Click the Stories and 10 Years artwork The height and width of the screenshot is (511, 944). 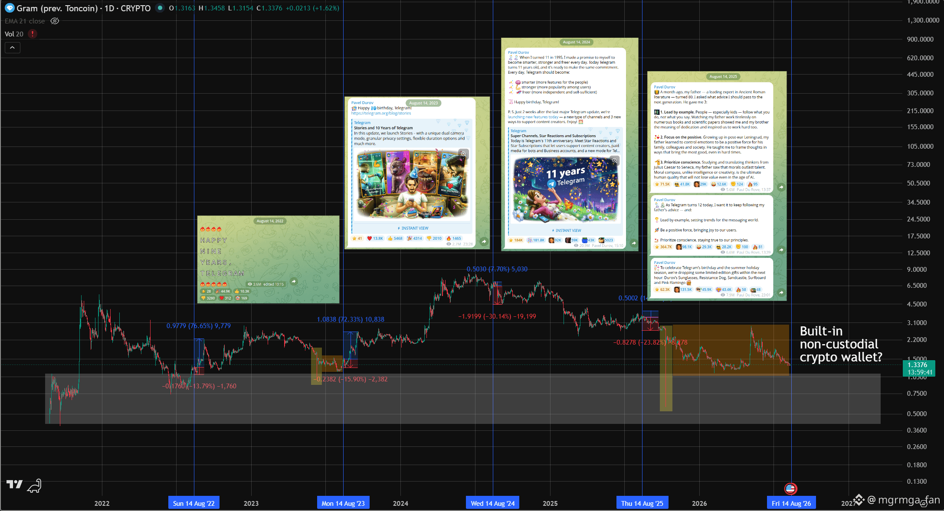[412, 185]
